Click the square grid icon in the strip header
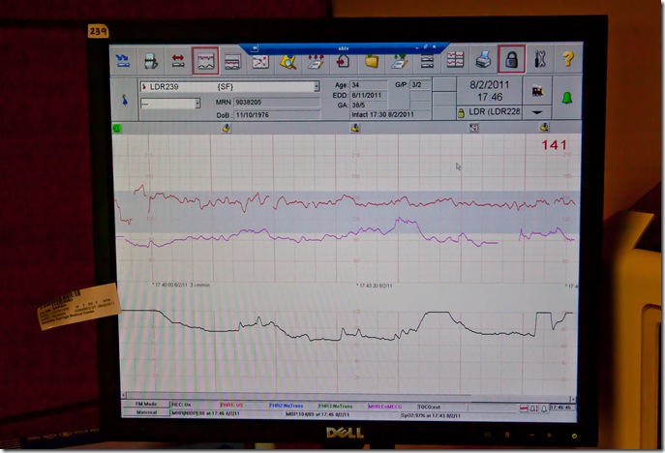The width and height of the screenshot is (665, 453). [473, 127]
